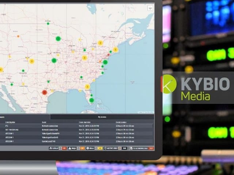Toggle the eye visibility for Minor alarms

pos(96,148)
